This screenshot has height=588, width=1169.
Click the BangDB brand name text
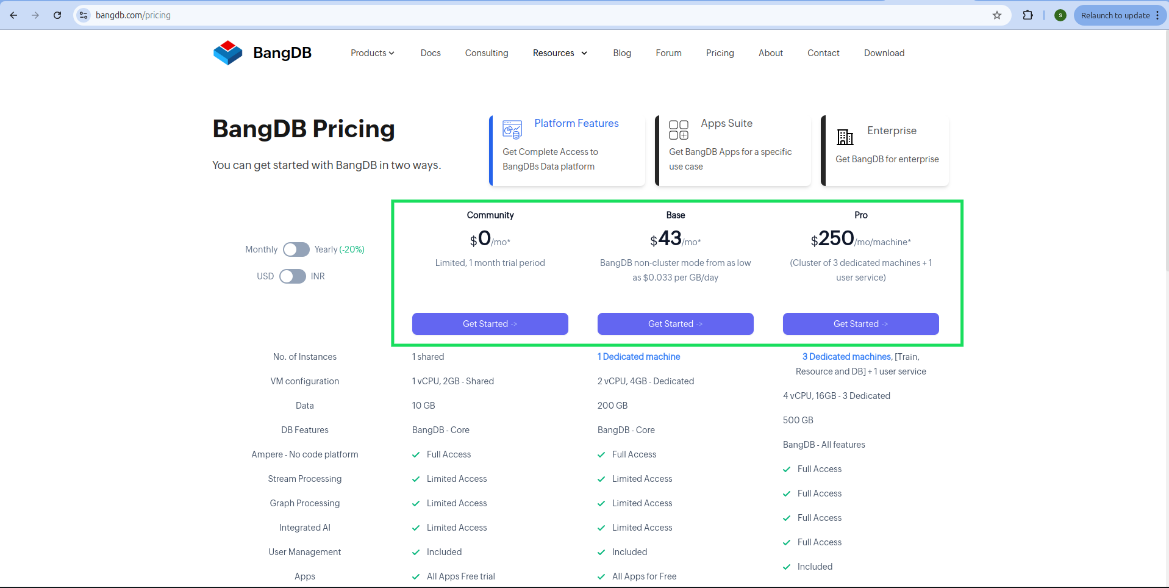pos(282,53)
